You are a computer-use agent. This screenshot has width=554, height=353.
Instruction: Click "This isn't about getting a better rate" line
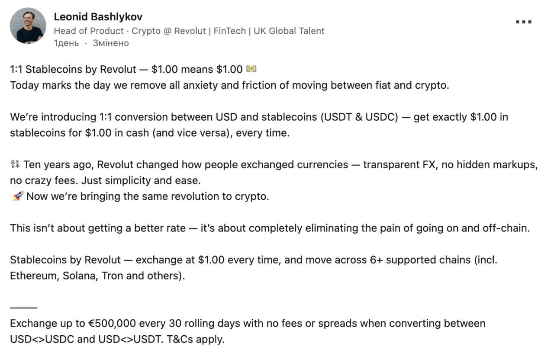tap(100, 228)
